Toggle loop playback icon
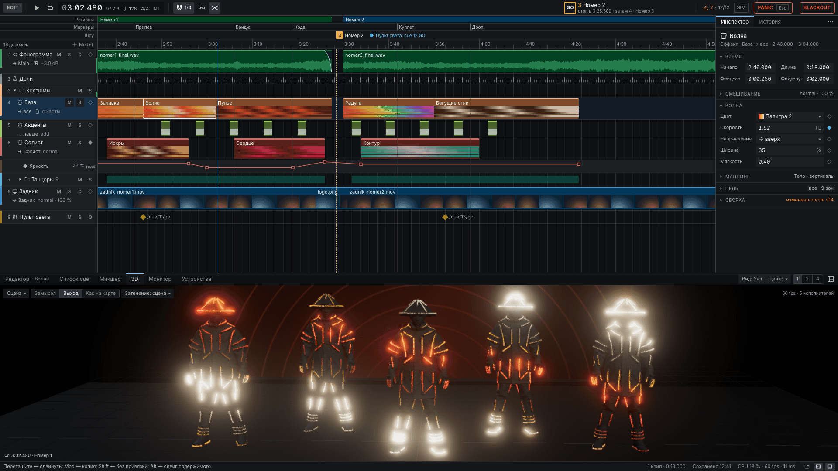The width and height of the screenshot is (838, 471). pyautogui.click(x=50, y=8)
